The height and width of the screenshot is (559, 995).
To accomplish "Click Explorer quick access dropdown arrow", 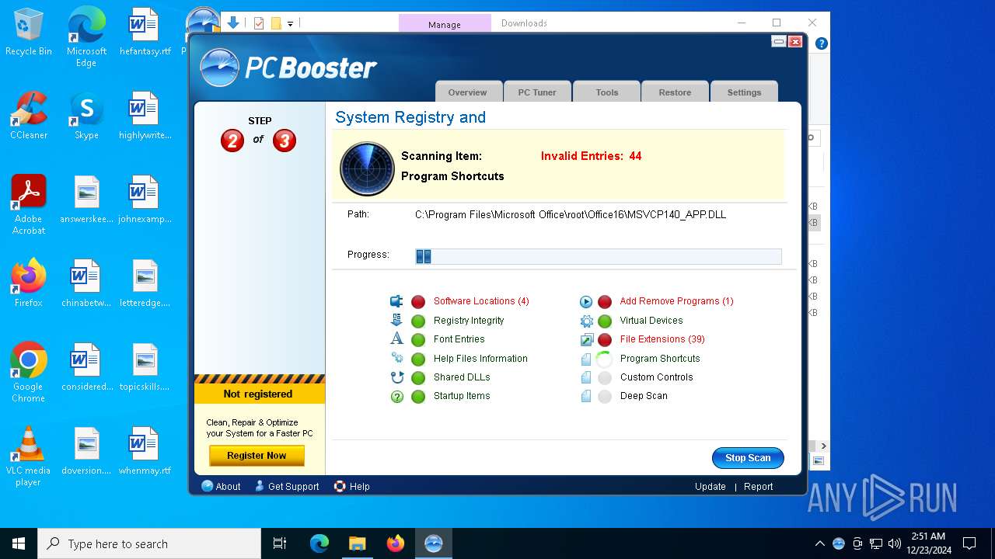I will click(290, 24).
